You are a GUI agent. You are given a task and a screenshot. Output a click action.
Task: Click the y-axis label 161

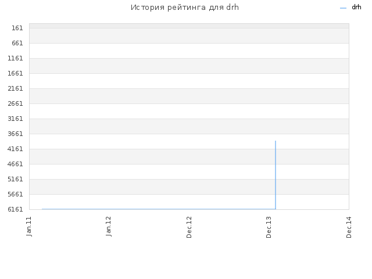coord(17,28)
